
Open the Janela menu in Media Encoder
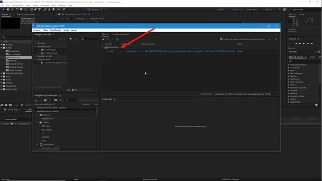(66, 30)
